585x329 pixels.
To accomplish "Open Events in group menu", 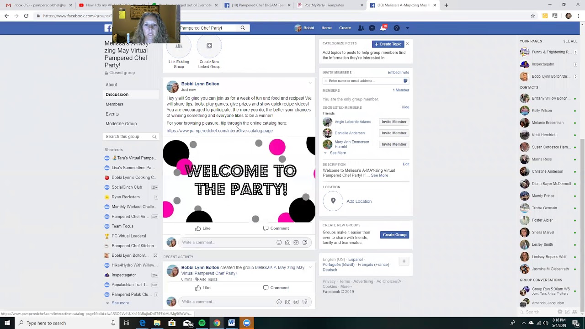I will [112, 114].
